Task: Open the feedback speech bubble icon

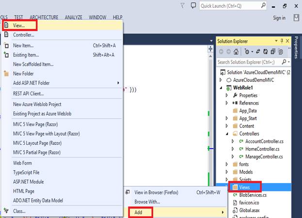Action: (193, 5)
